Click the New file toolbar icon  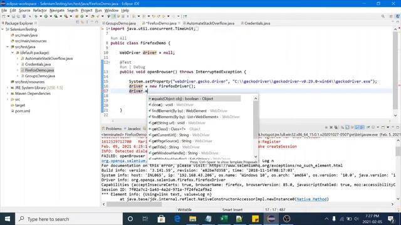[4, 16]
